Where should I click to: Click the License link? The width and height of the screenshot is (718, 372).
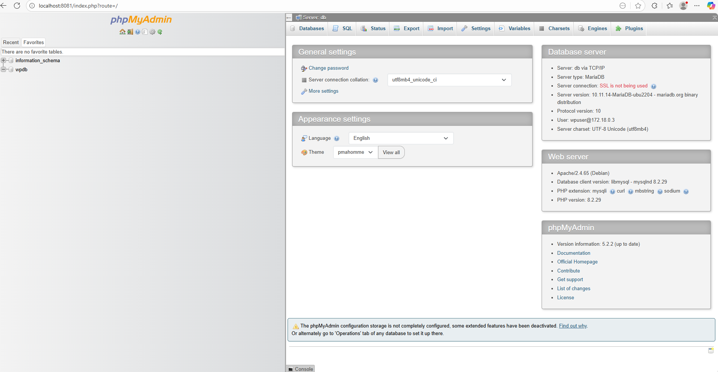565,298
